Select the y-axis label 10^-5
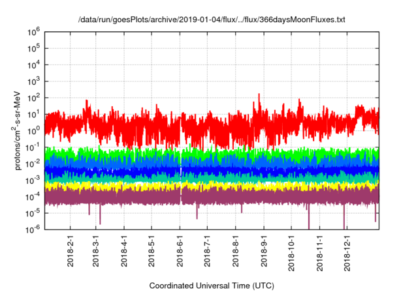The height and width of the screenshot is (292, 418). click(x=33, y=213)
